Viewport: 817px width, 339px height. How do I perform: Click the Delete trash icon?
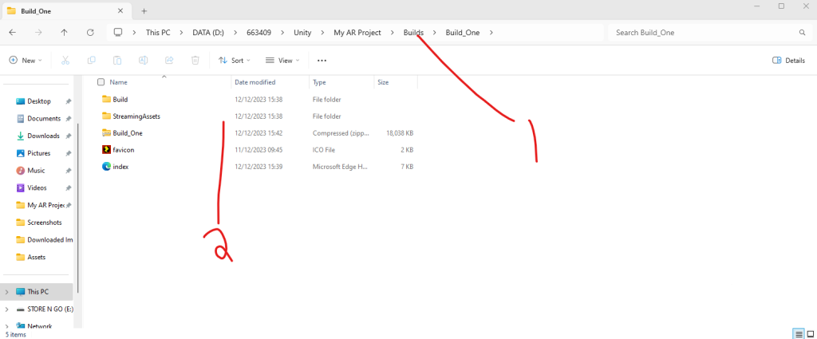[195, 60]
